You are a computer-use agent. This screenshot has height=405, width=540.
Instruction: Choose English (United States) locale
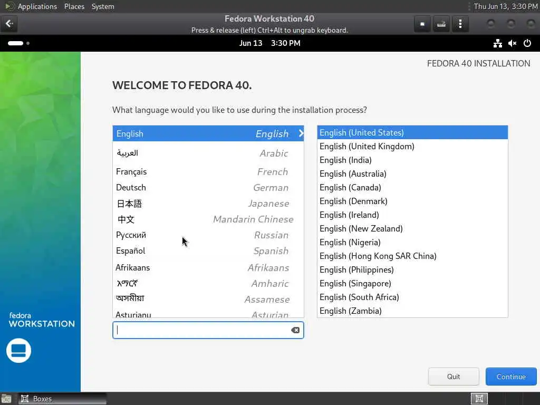coord(412,132)
